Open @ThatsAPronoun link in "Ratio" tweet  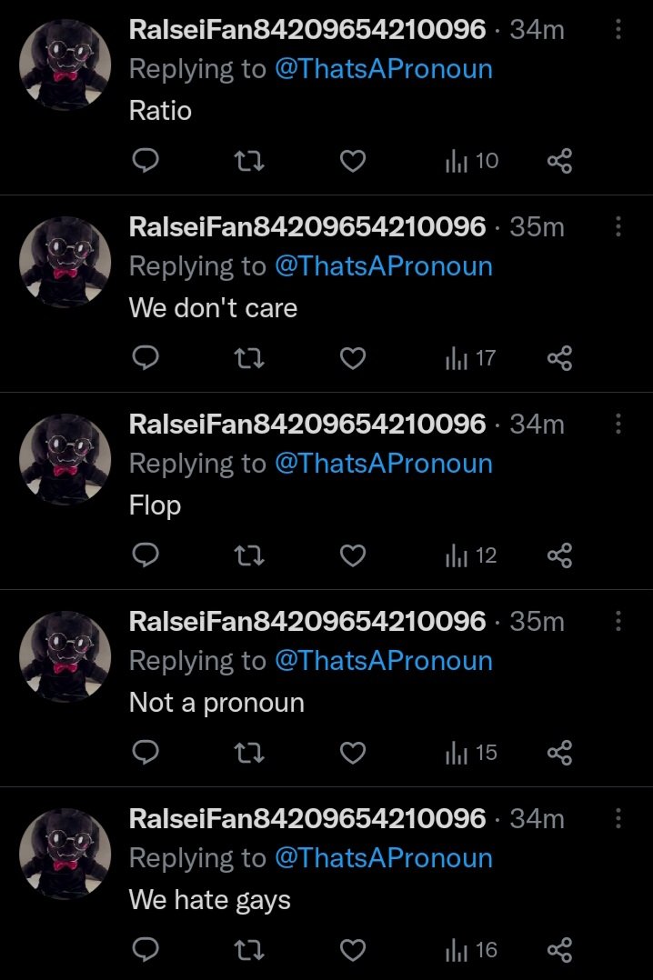pyautogui.click(x=384, y=69)
